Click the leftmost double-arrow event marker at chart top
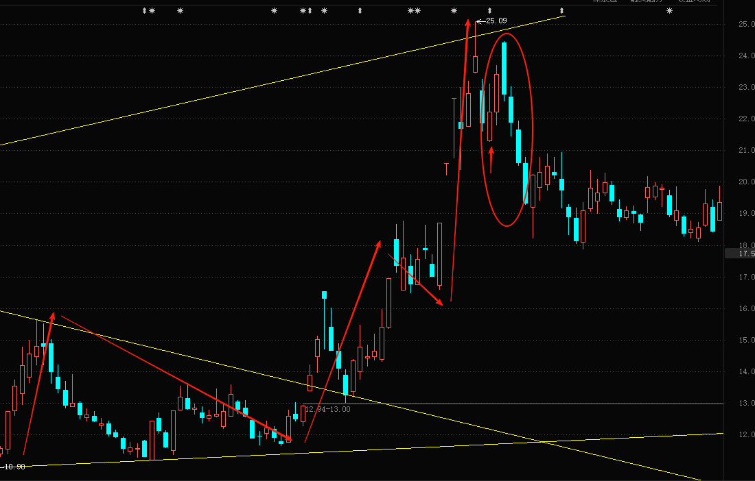The height and width of the screenshot is (481, 755). [144, 10]
